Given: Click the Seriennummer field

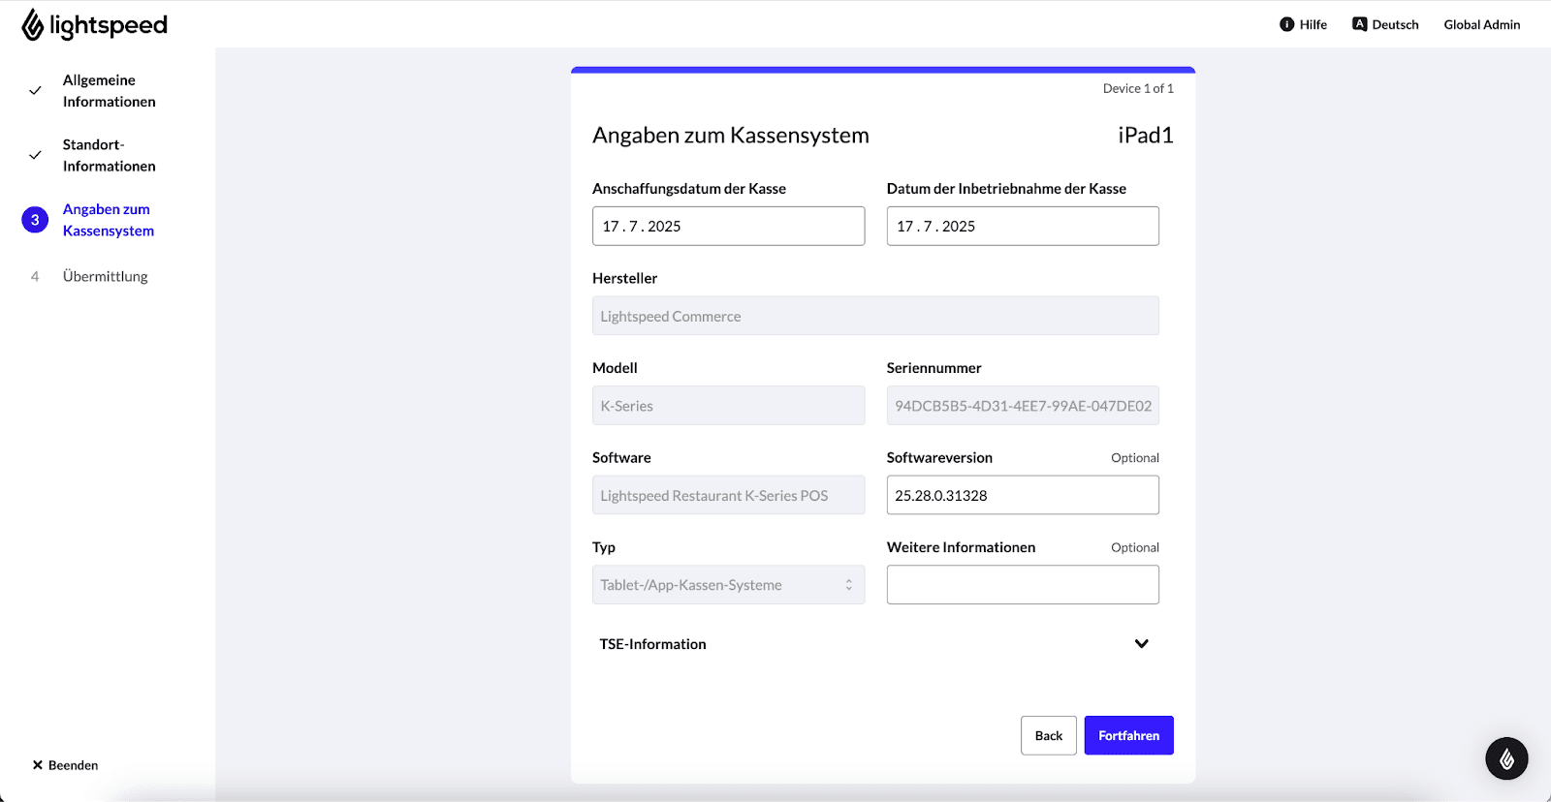Looking at the screenshot, I should point(1022,406).
